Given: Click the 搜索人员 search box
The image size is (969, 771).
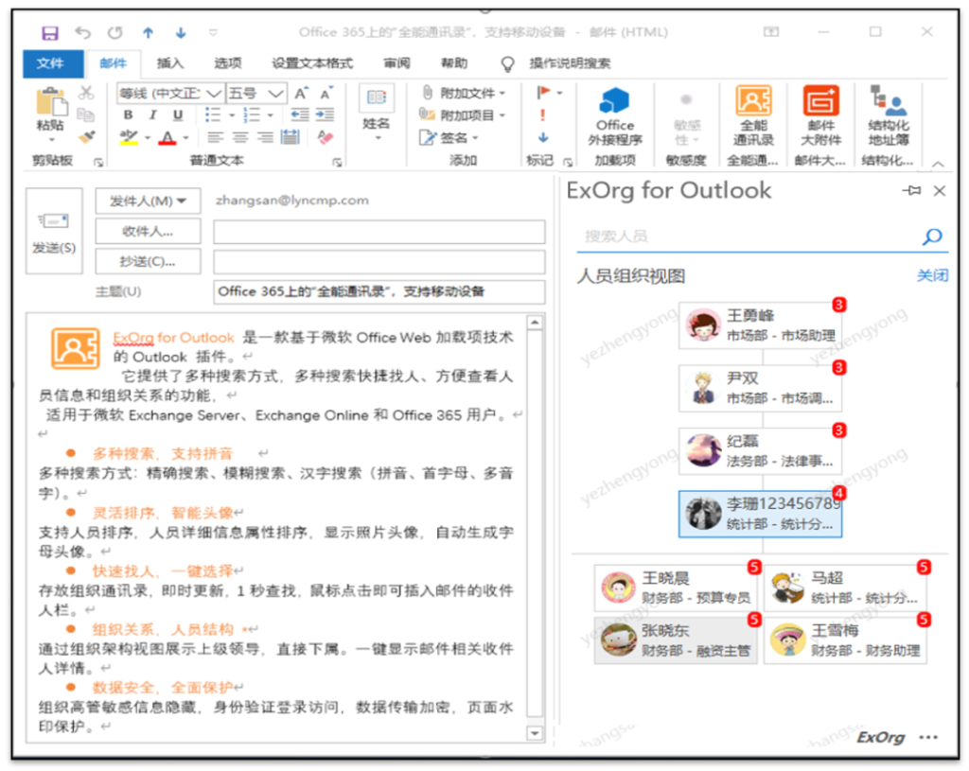Looking at the screenshot, I should (748, 236).
